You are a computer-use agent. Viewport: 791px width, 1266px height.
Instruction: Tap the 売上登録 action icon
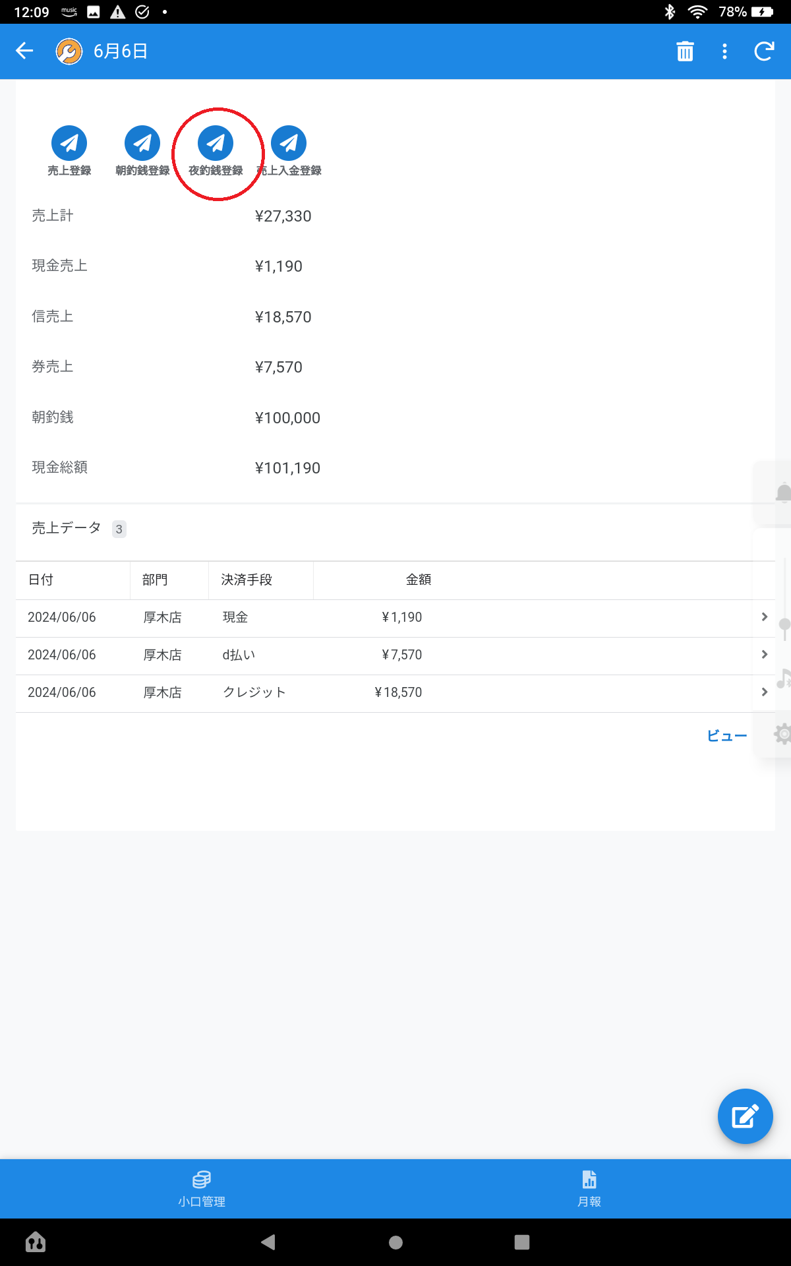pos(69,143)
